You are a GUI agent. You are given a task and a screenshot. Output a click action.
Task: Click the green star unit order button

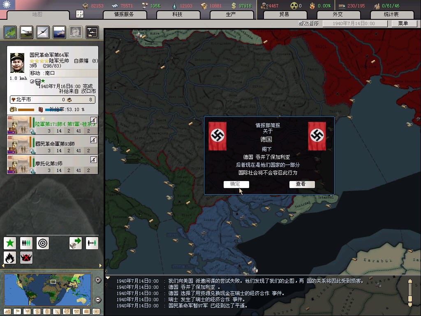coord(10,243)
